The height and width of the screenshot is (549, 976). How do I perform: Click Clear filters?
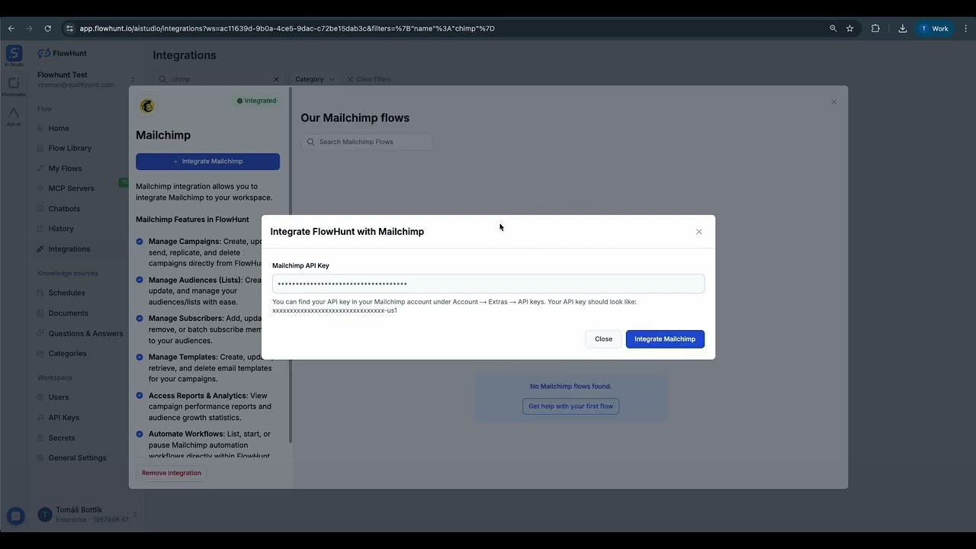(369, 79)
